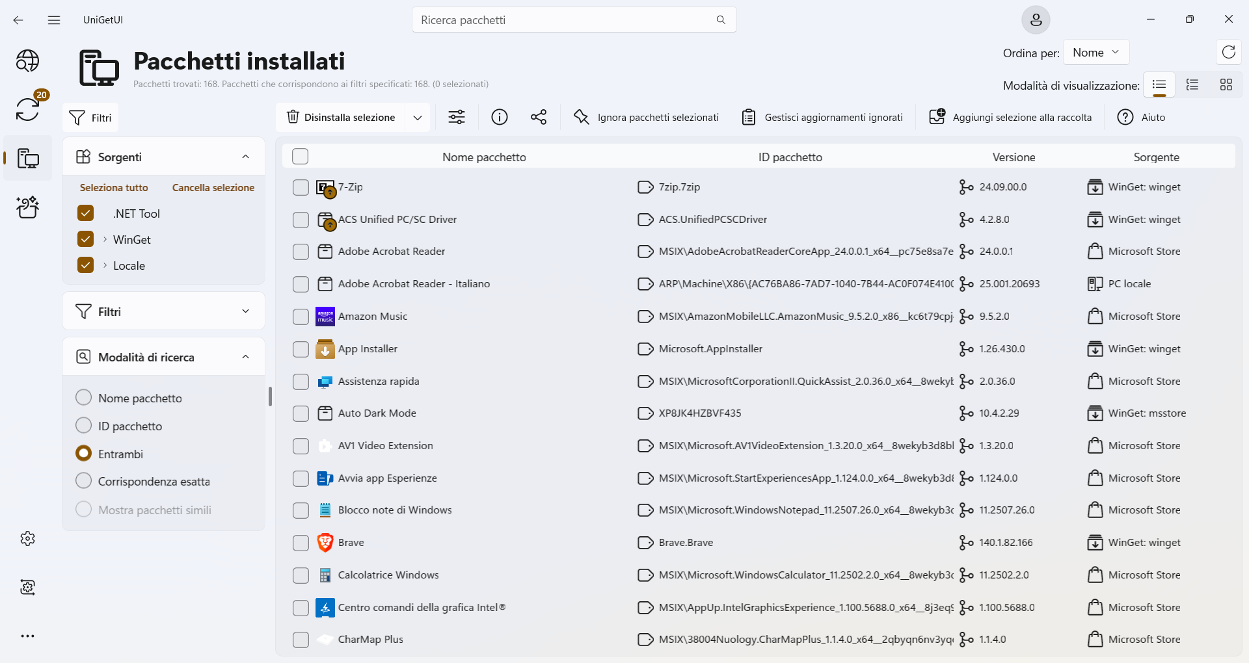Open installation options sliders icon

[457, 117]
